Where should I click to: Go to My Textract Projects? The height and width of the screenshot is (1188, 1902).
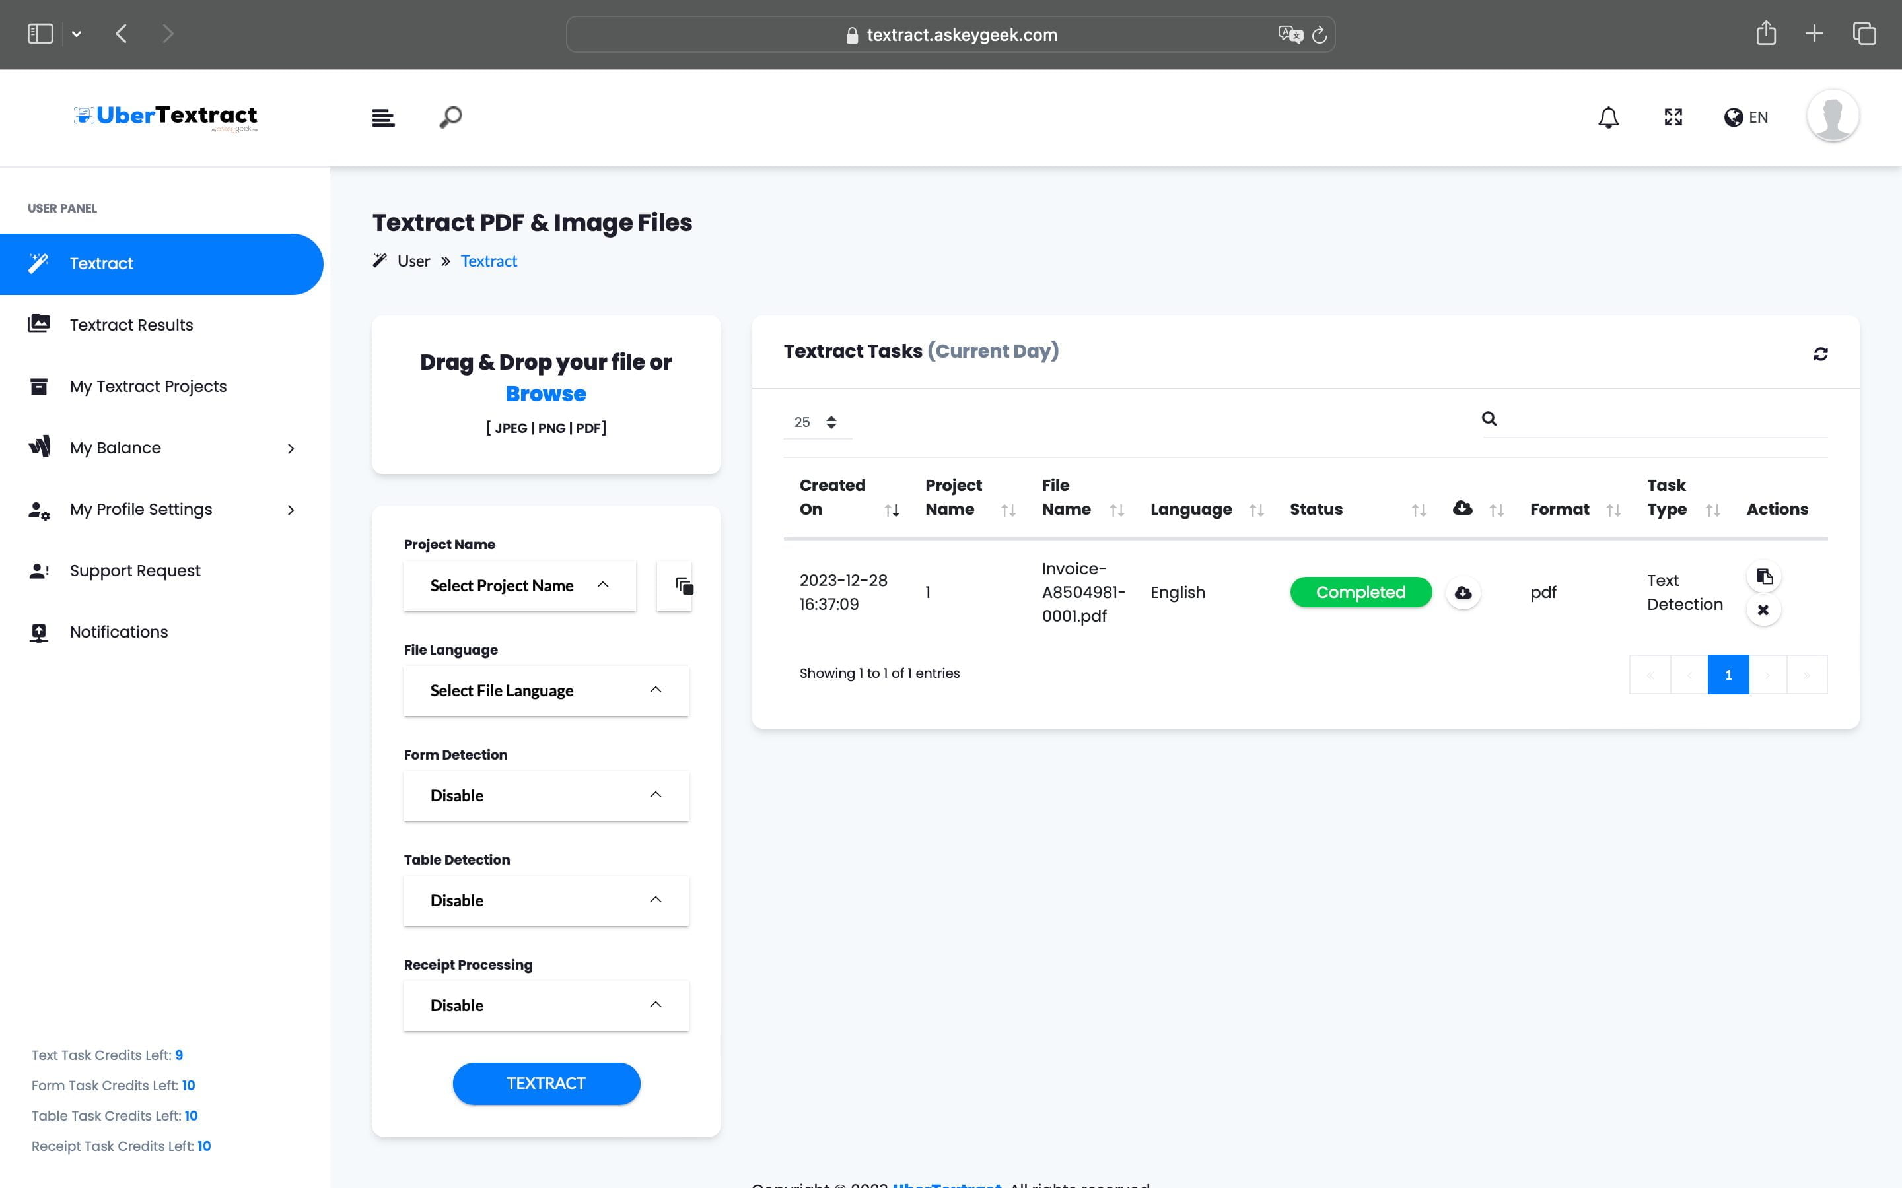148,387
